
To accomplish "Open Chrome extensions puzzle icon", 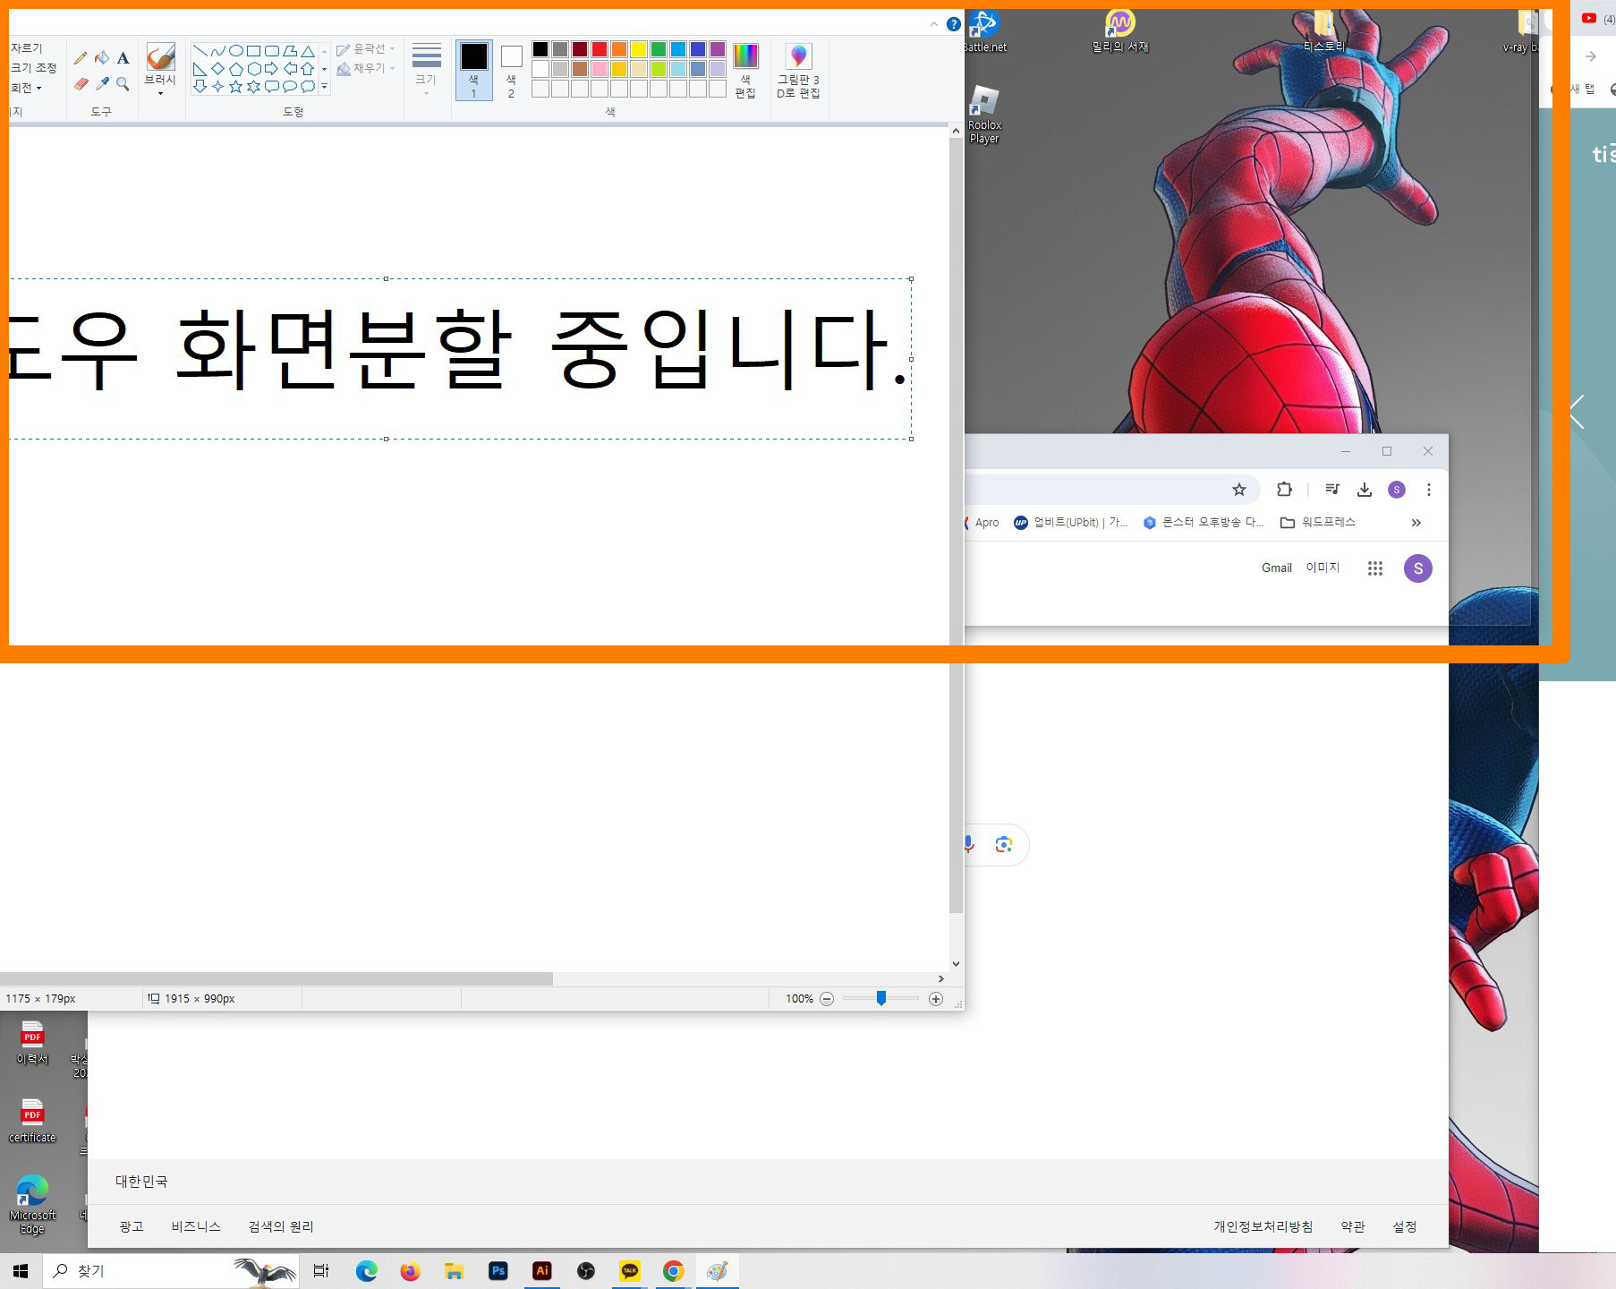I will click(x=1284, y=490).
